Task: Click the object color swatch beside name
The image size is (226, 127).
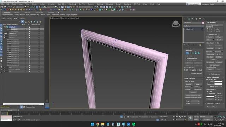Action: 203,23
